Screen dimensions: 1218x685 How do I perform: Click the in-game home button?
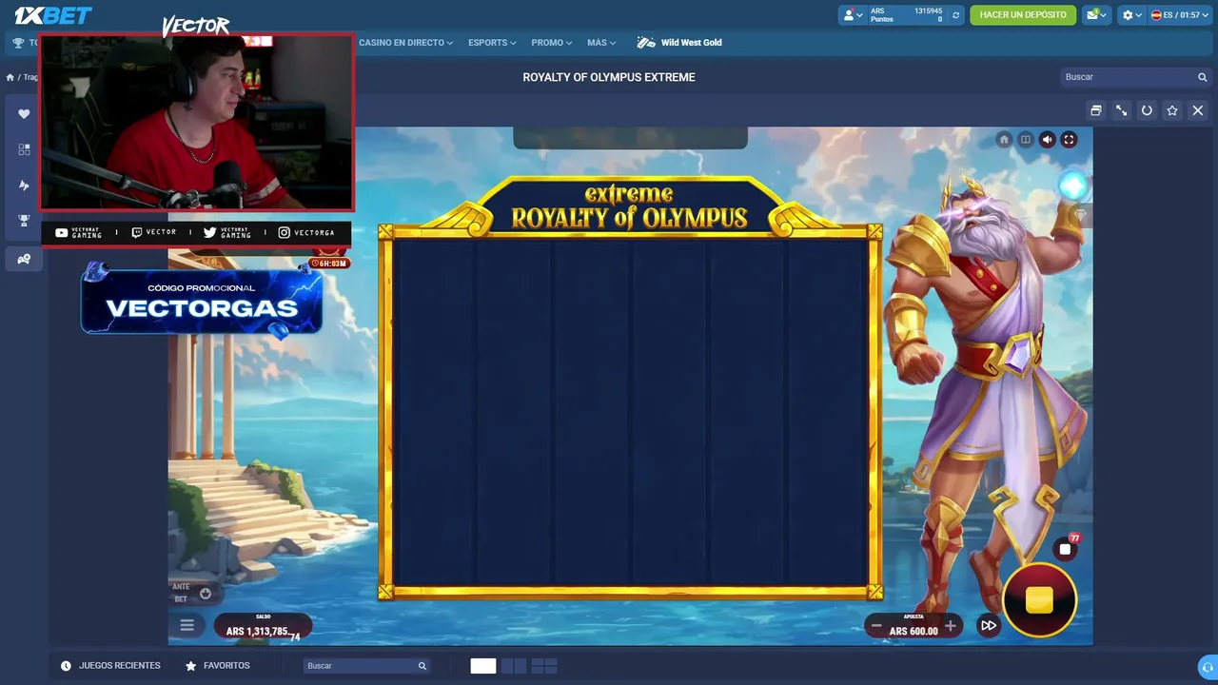click(1003, 140)
